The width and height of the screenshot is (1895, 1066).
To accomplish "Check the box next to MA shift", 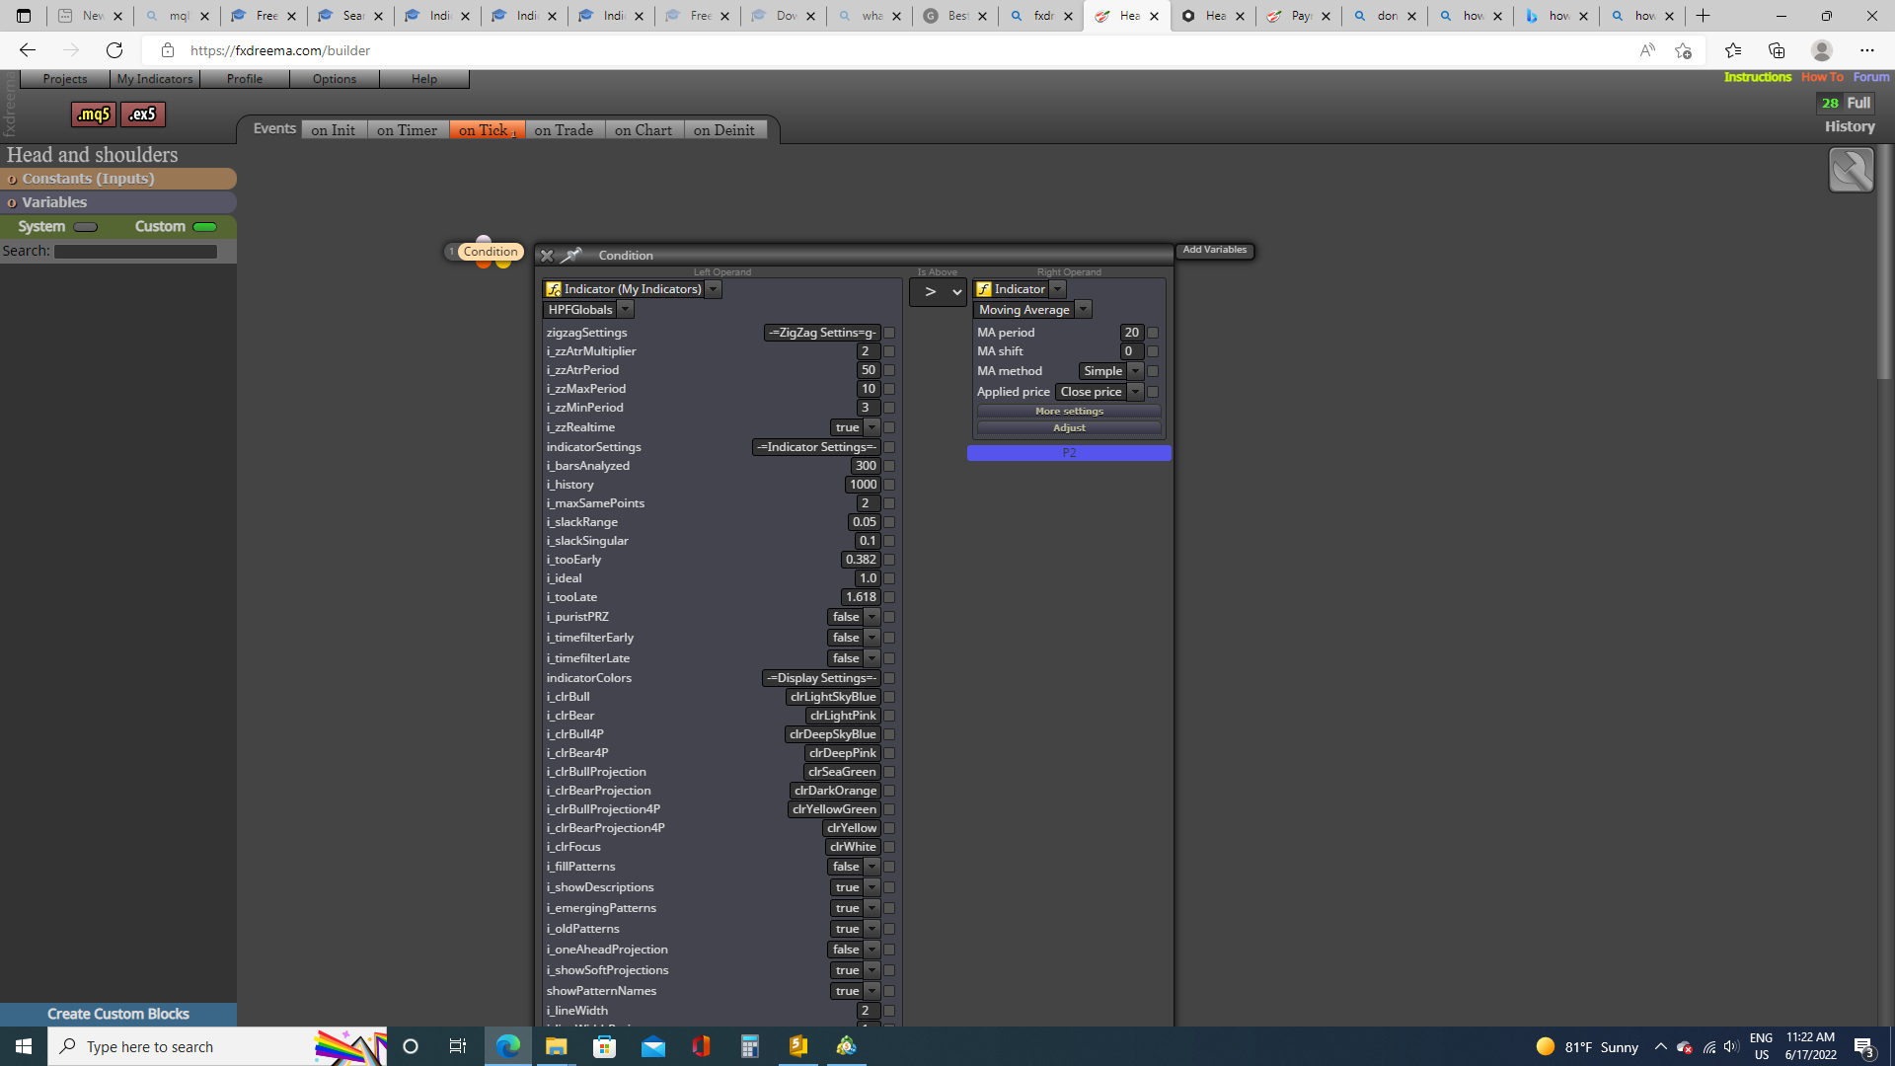I will tap(1153, 351).
